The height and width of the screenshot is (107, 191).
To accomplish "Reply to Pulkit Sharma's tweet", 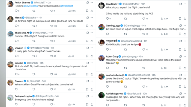I will [16, 11].
